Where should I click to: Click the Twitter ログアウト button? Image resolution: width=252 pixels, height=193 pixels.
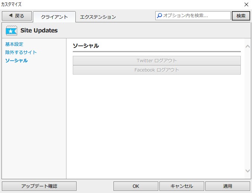157,60
